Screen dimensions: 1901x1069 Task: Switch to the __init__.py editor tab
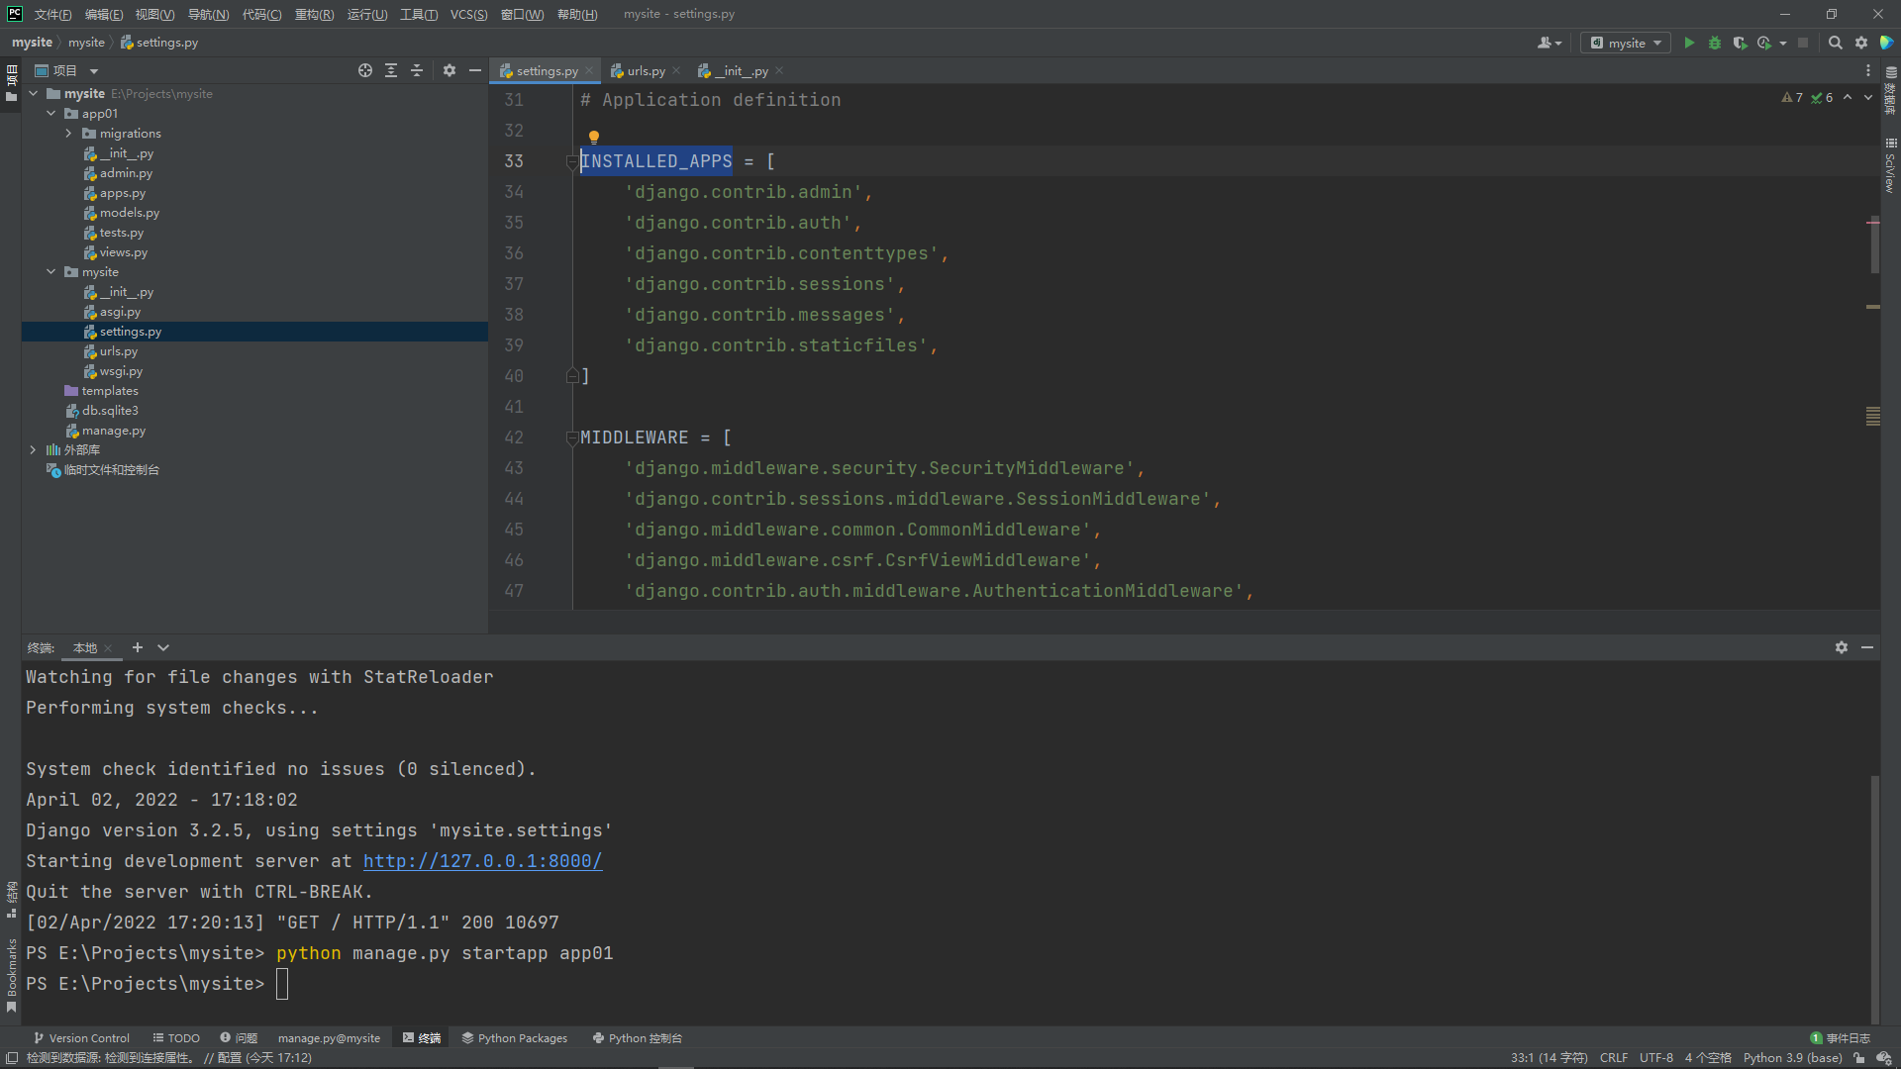pyautogui.click(x=741, y=70)
